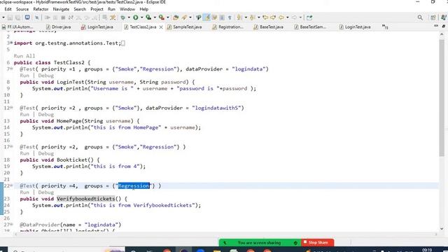Open the Refactor menu

point(41,9)
